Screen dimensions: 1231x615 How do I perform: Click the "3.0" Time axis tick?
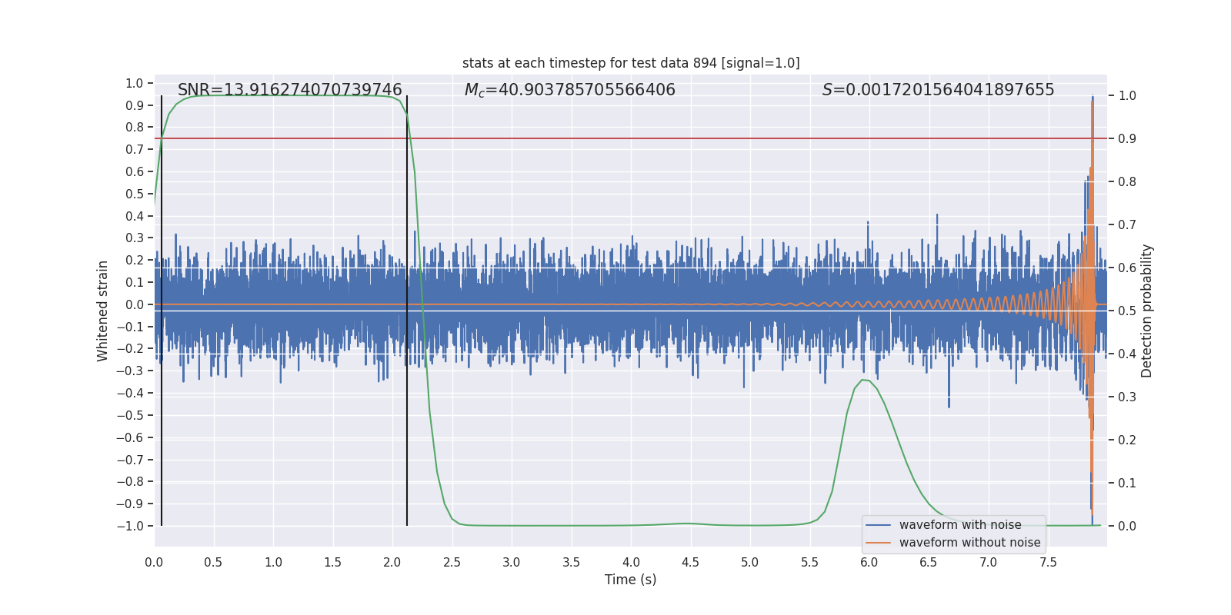click(512, 562)
